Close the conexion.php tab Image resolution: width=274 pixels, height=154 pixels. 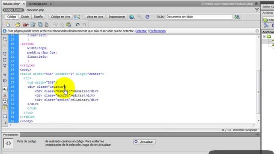pyautogui.click(x=51, y=4)
